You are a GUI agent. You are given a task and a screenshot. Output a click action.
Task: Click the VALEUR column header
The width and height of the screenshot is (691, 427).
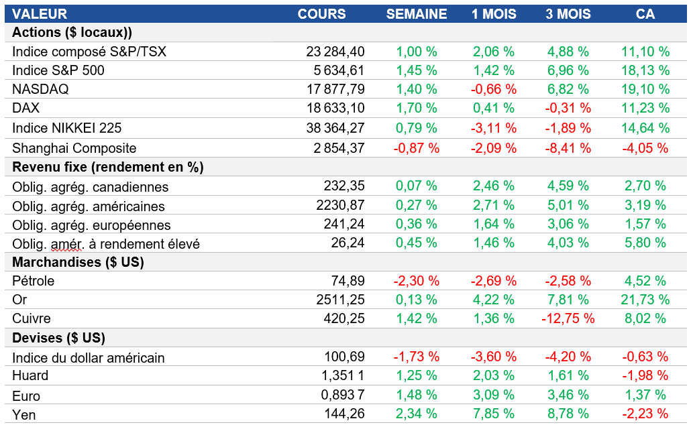point(40,14)
